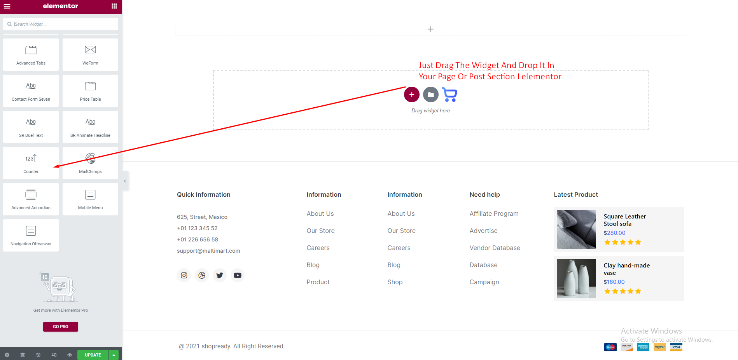Collapse the Elementor widget panel
This screenshot has width=738, height=360.
pos(125,181)
